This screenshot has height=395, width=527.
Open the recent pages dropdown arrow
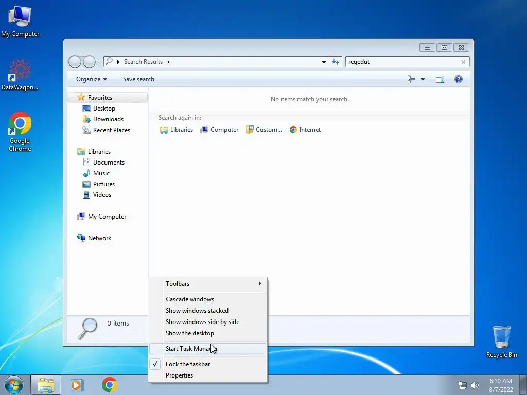(99, 62)
